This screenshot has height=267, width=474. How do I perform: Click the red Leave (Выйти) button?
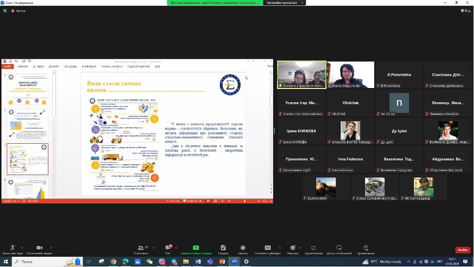462,249
